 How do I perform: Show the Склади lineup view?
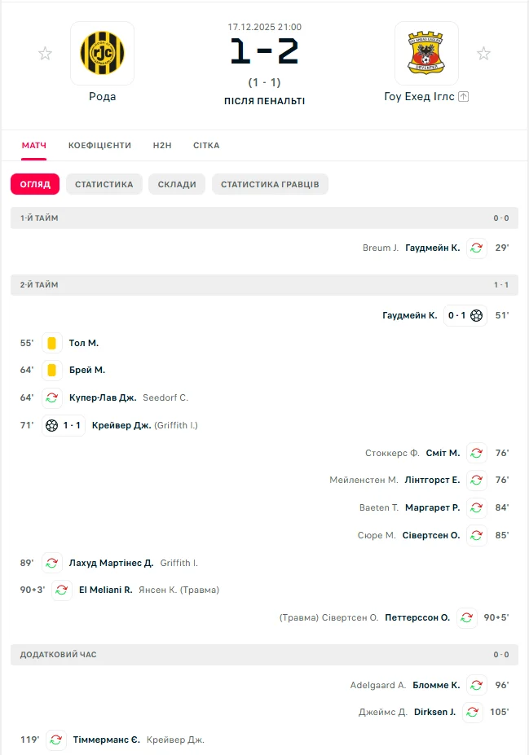tap(177, 184)
